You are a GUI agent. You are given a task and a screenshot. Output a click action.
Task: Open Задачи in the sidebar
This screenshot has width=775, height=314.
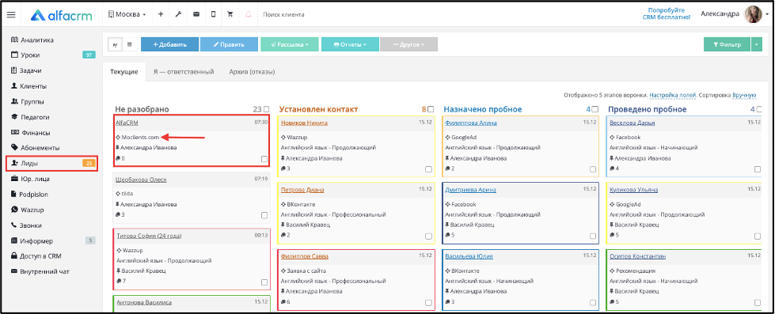coord(31,70)
